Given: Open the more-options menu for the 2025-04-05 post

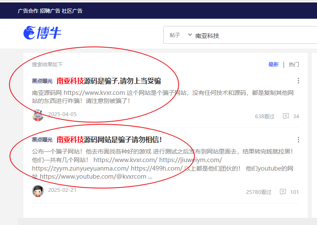Looking at the screenshot, I should 298,81.
